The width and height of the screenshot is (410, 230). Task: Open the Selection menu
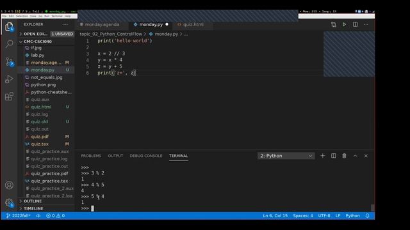pyautogui.click(x=22, y=16)
